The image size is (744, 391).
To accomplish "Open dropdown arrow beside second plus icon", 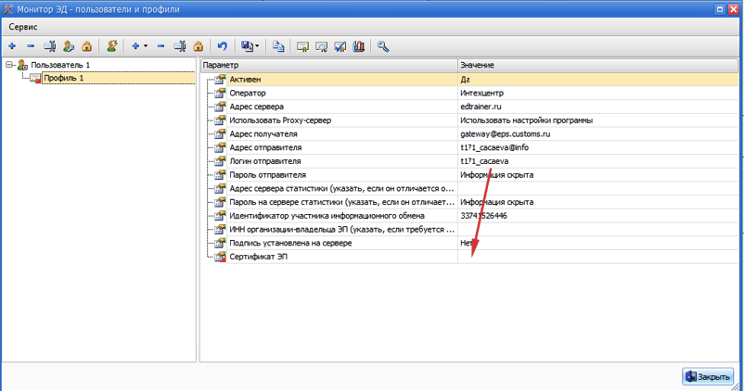I will [x=146, y=45].
